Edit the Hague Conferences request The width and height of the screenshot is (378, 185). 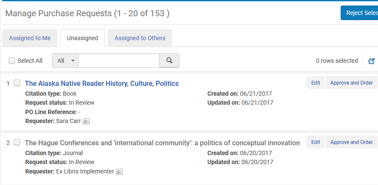point(316,142)
